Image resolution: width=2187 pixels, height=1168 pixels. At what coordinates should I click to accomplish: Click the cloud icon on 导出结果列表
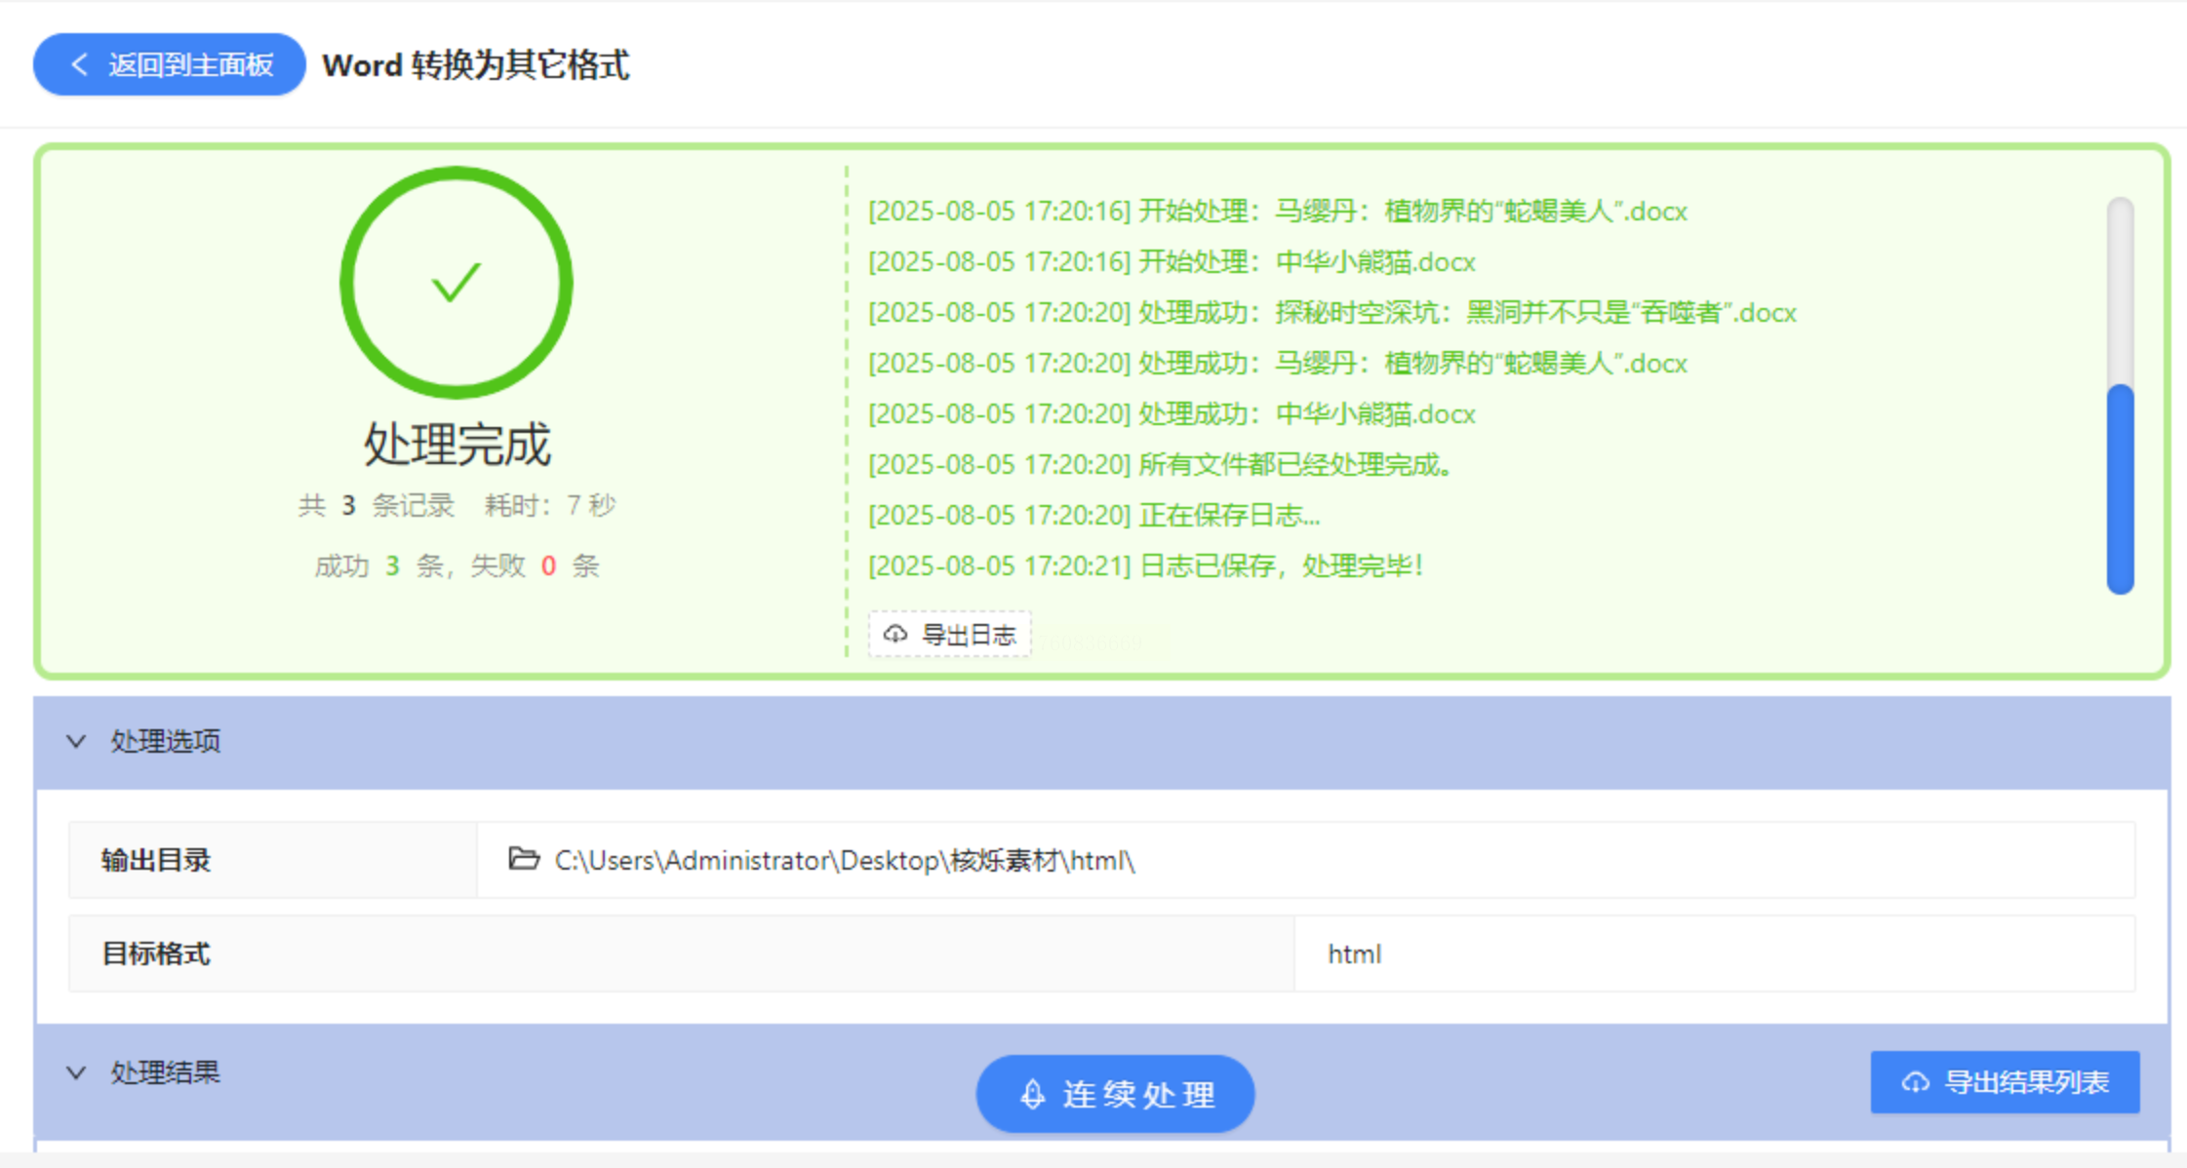click(1915, 1082)
